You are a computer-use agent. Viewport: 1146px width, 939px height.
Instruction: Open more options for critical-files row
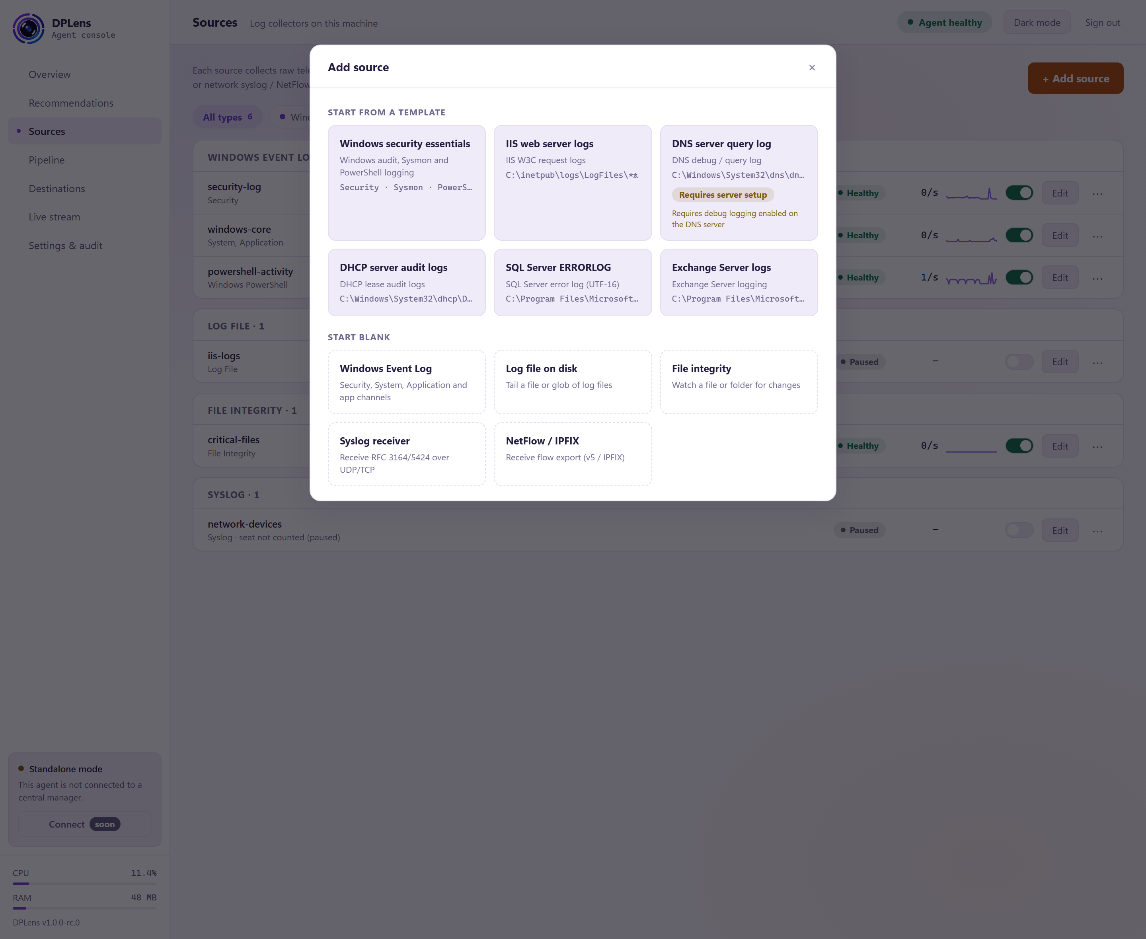click(x=1097, y=446)
